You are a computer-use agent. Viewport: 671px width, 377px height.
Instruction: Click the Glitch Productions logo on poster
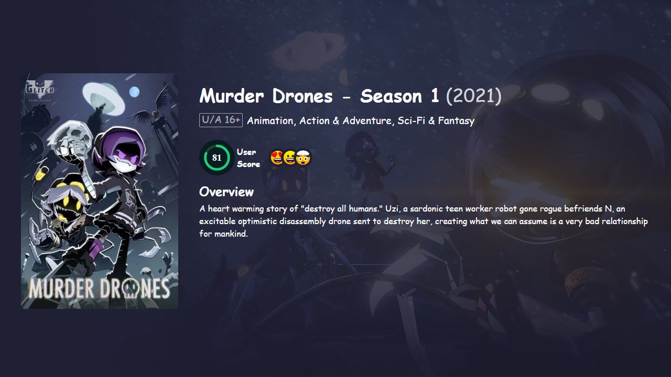(40, 90)
